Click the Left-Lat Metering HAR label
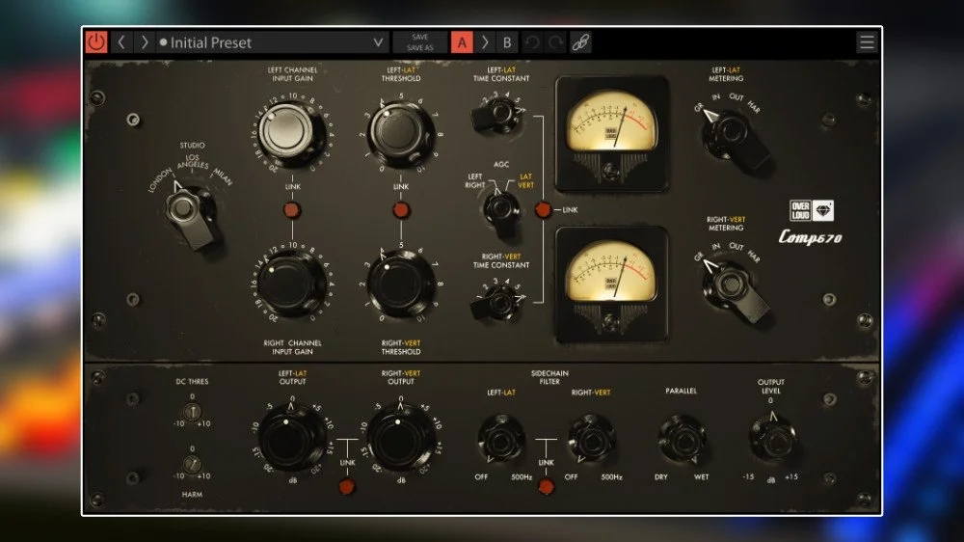The height and width of the screenshot is (542, 964). (x=754, y=108)
